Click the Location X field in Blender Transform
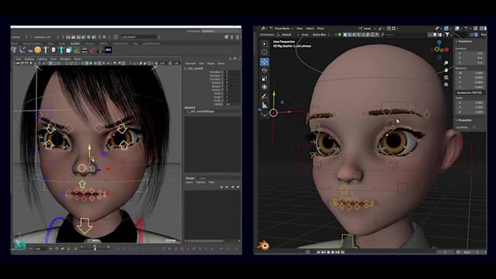Viewport: 496px width, 279px height. 470,53
